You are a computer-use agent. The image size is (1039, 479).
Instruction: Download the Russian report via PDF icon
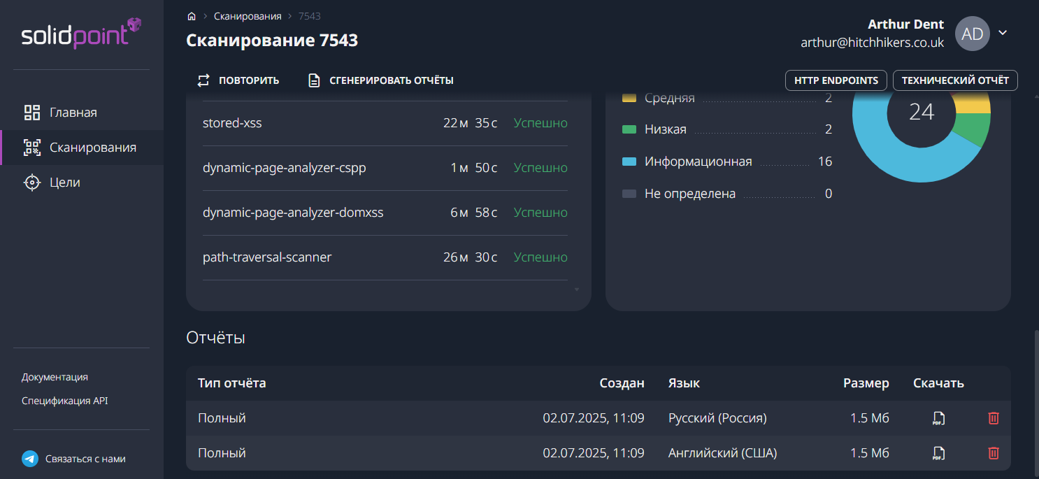[938, 417]
